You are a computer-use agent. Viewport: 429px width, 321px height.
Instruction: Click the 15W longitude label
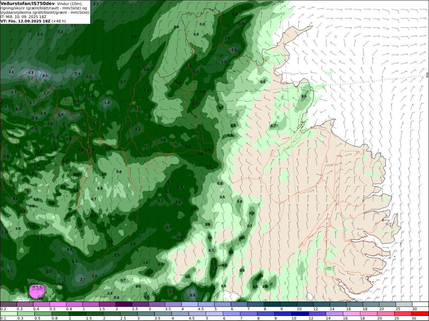click(280, 2)
